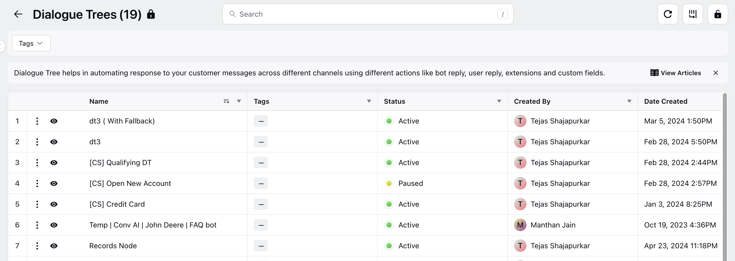Click Manthan Jain's avatar
This screenshot has width=735, height=261.
(520, 225)
